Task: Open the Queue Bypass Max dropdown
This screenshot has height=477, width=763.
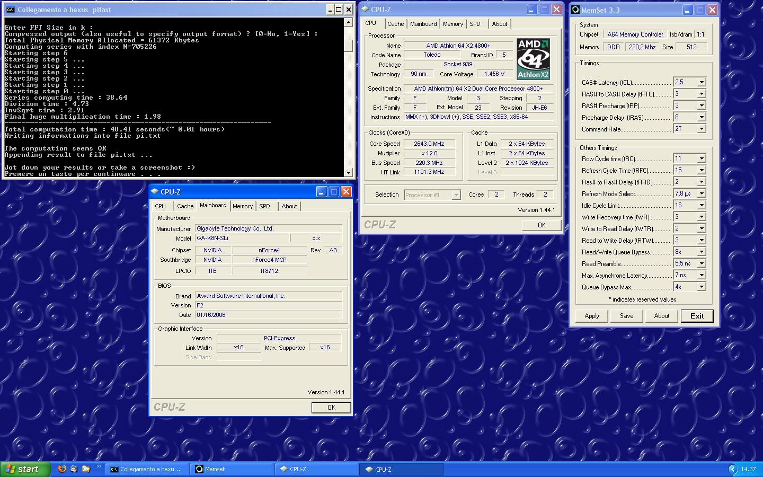Action: pos(702,287)
